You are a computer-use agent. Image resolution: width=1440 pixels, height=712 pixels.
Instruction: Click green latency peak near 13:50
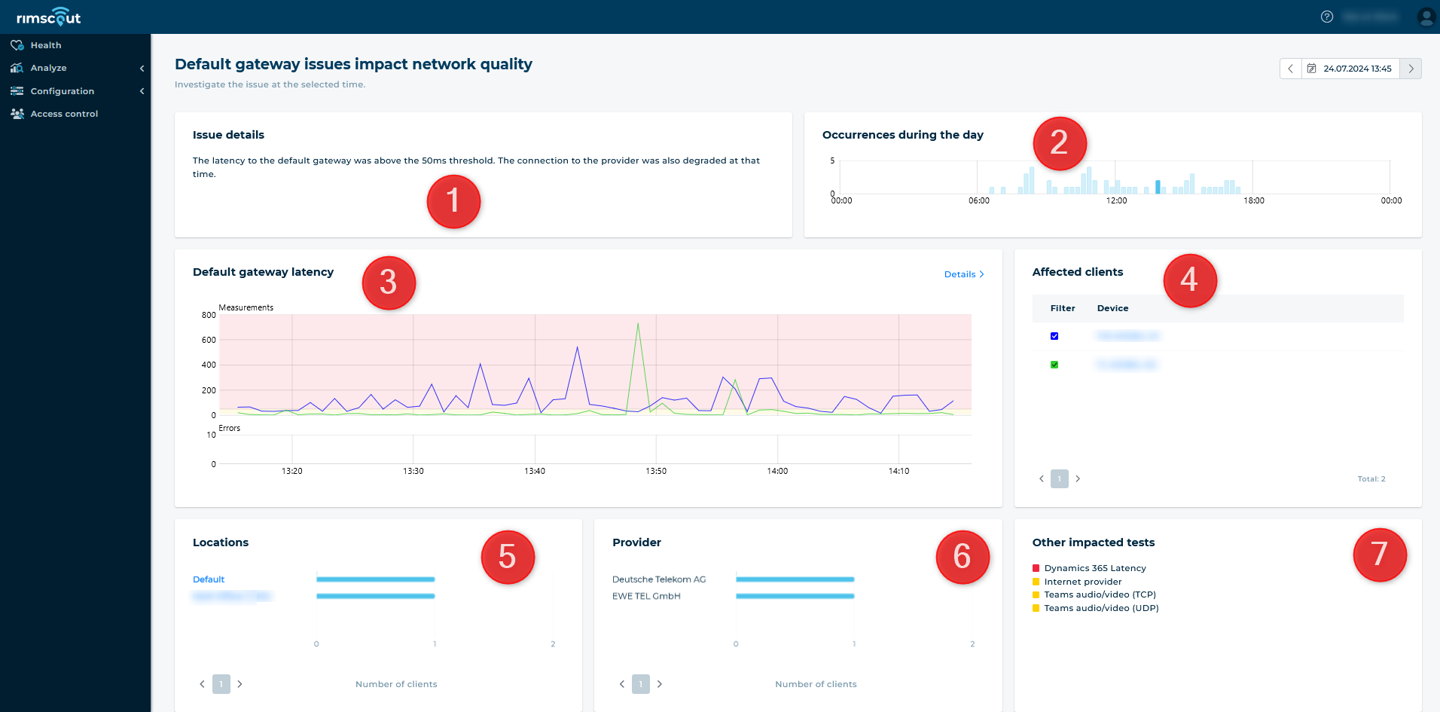point(638,324)
